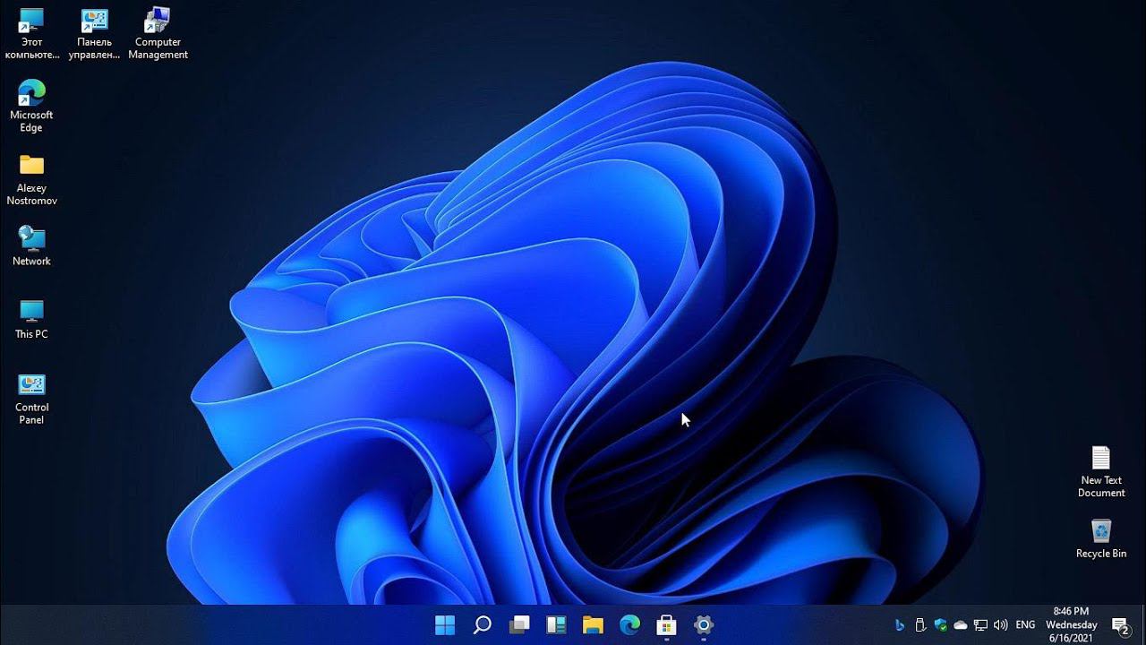Launch File Explorer from the taskbar
Image resolution: width=1146 pixels, height=645 pixels.
click(593, 624)
